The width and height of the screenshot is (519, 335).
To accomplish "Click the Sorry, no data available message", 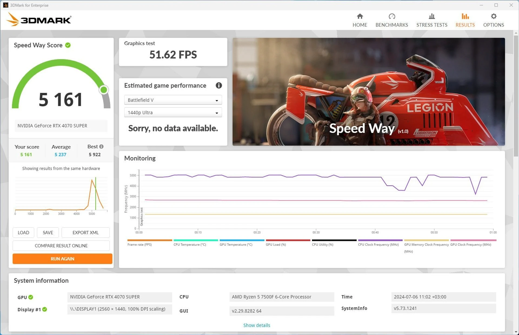I will 173,128.
